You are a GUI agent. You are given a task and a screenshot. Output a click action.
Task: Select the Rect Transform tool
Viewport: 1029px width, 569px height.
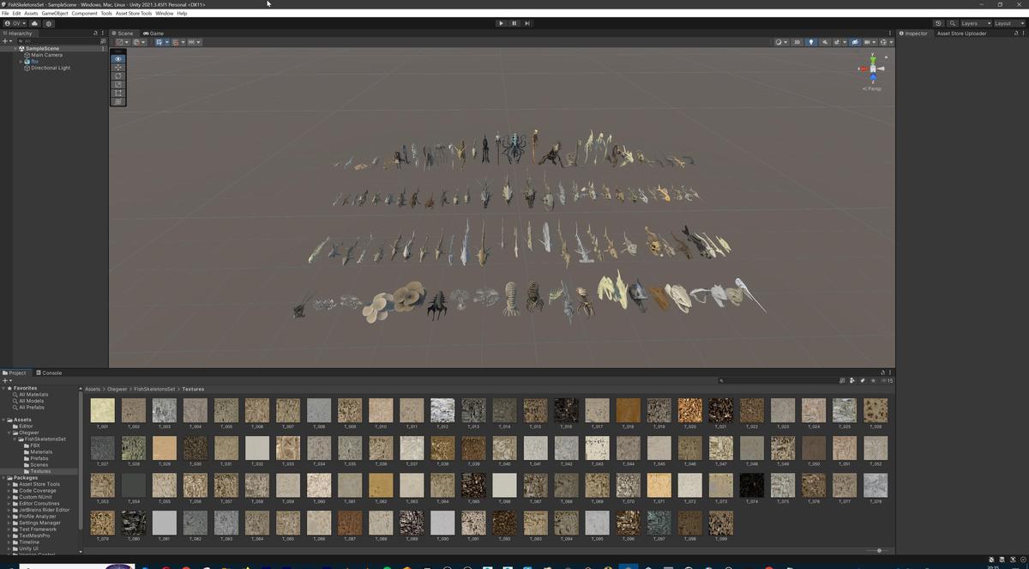click(x=117, y=93)
